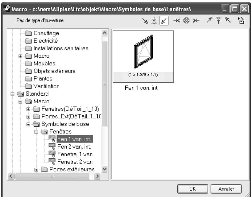Select the left-pointing arrow side view icon
This screenshot has width=251, height=197.
[x=196, y=20]
